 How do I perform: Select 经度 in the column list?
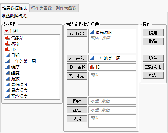tap(15, 73)
